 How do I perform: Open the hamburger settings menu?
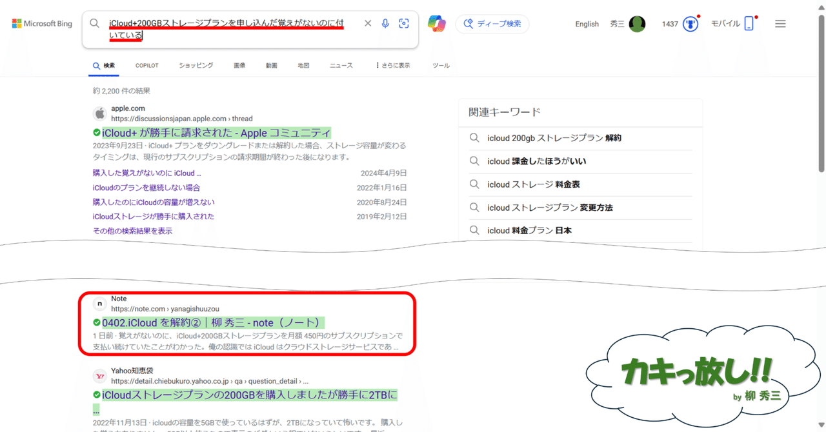780,24
